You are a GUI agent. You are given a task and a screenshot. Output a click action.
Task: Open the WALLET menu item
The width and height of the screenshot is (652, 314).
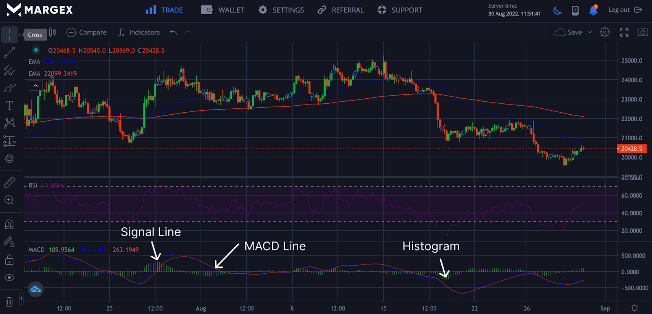point(223,10)
